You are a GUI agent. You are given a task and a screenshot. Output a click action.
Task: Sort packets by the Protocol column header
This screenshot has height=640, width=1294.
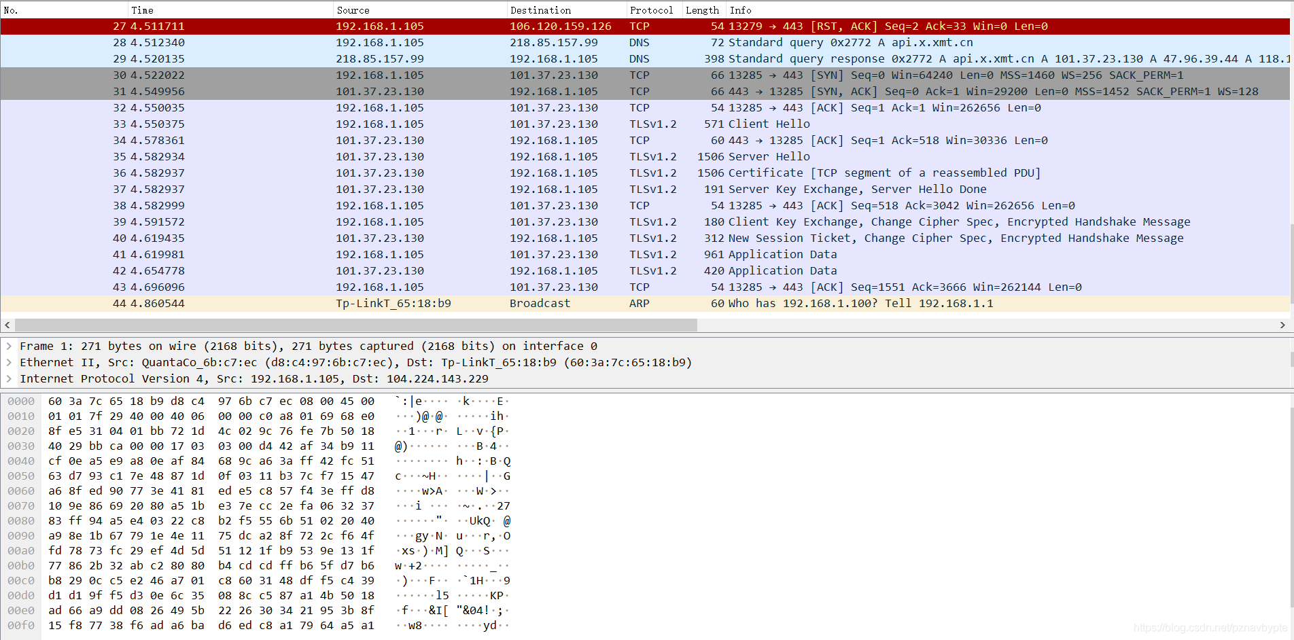tap(654, 10)
